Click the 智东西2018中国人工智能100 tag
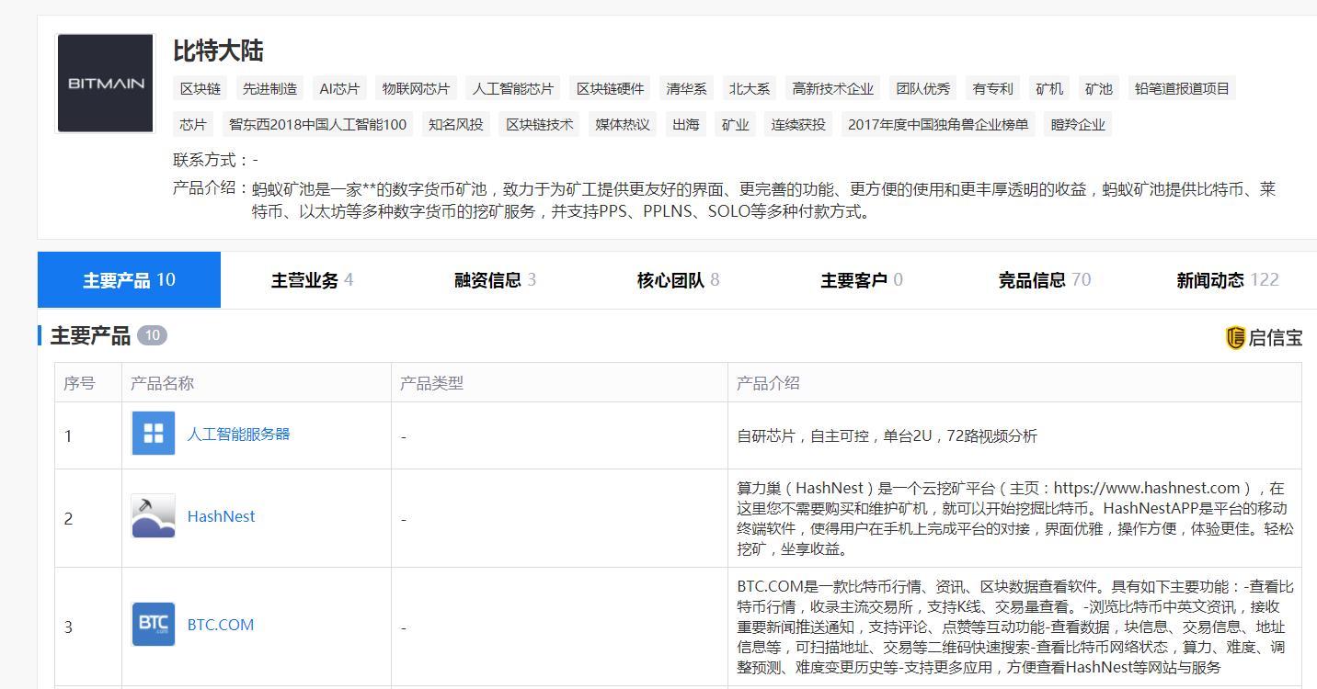1317x689 pixels. (317, 124)
